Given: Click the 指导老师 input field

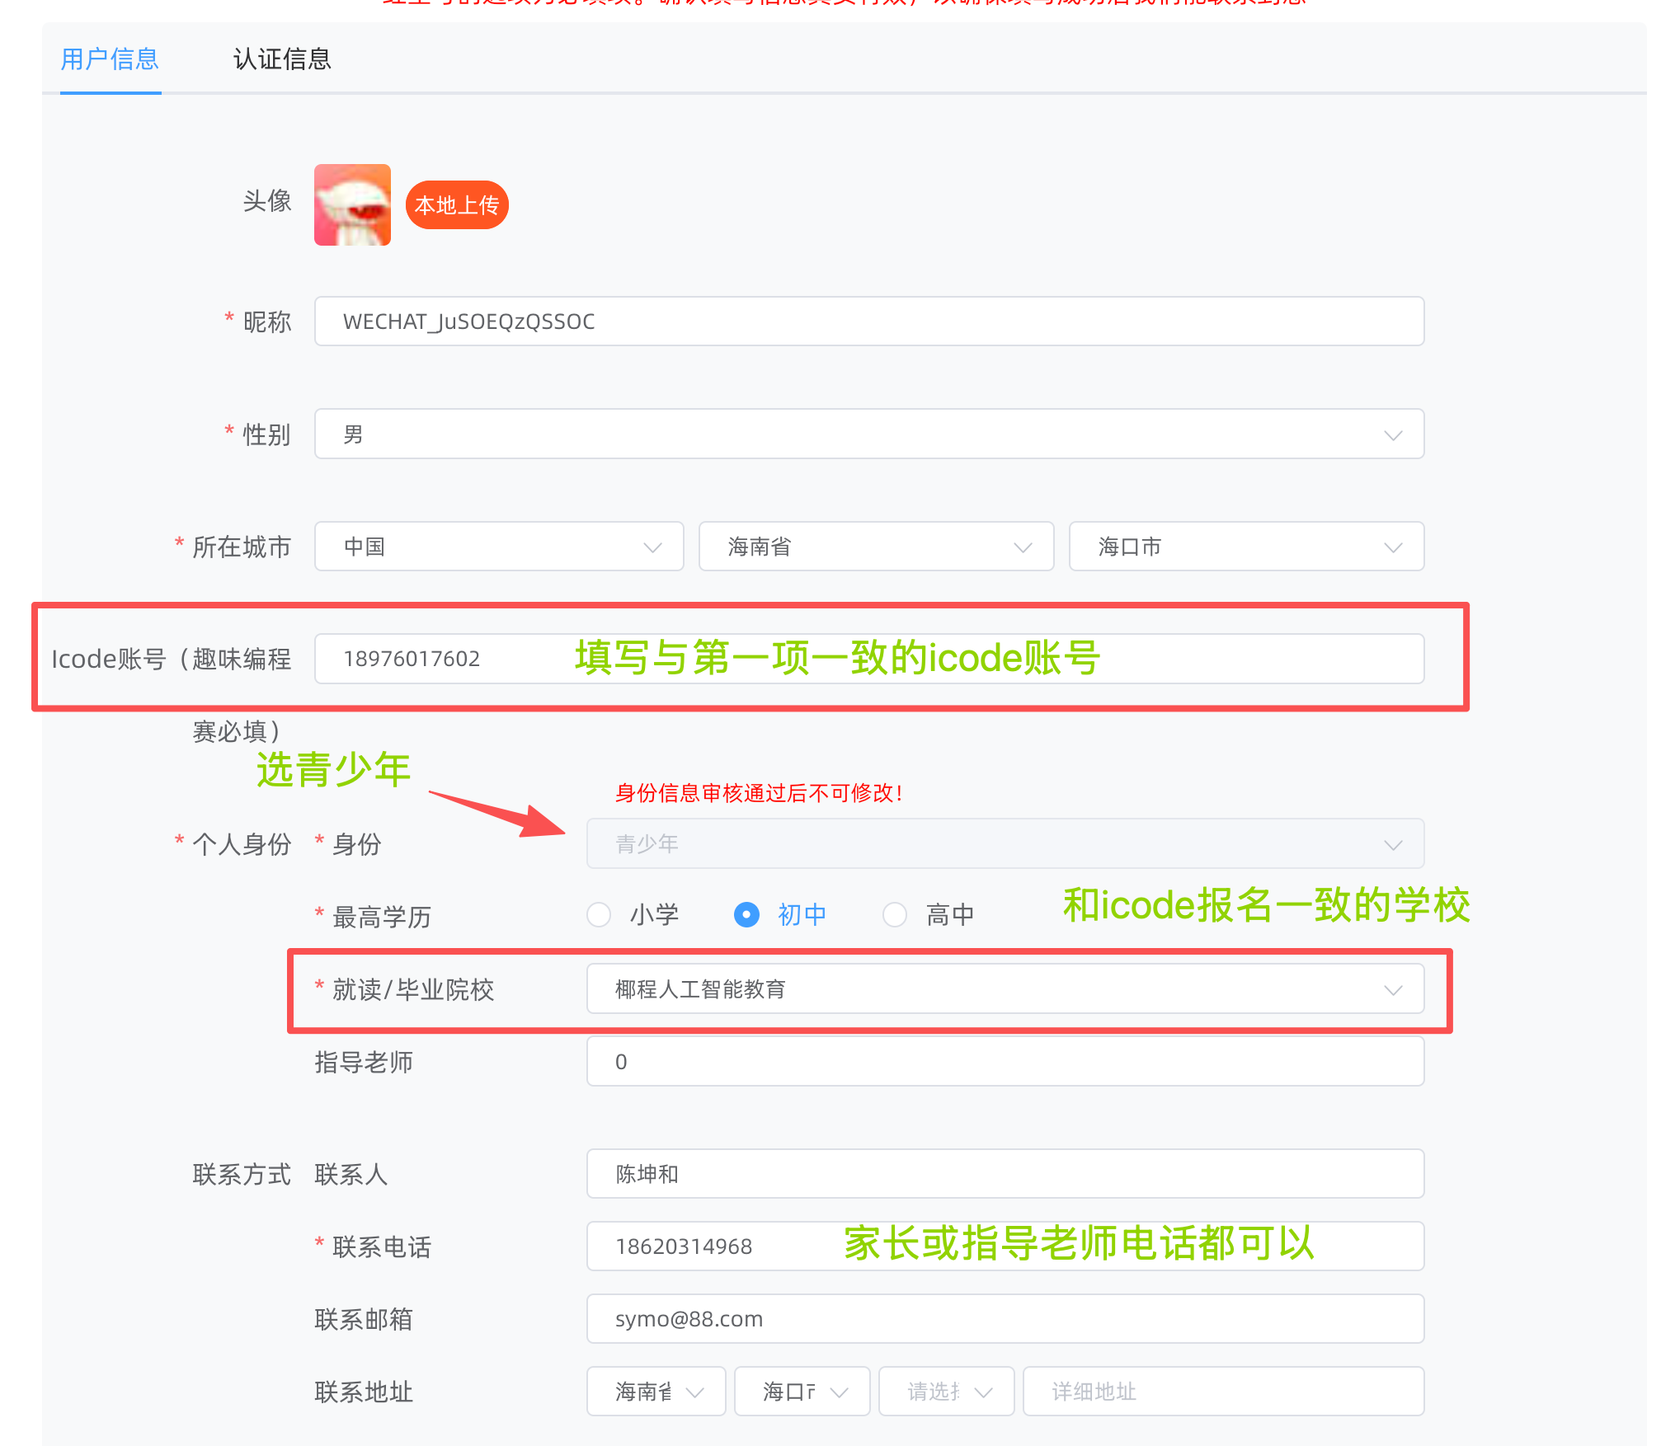Looking at the screenshot, I should (1005, 1062).
